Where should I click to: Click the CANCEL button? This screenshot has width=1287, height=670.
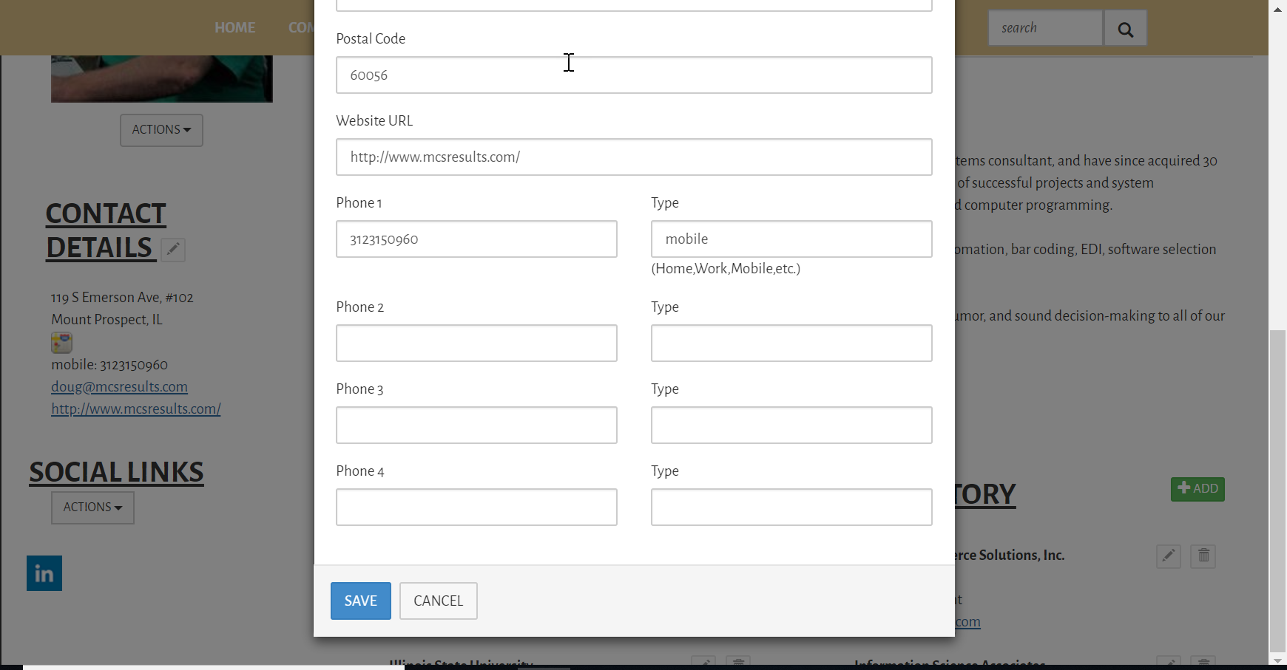pyautogui.click(x=439, y=601)
